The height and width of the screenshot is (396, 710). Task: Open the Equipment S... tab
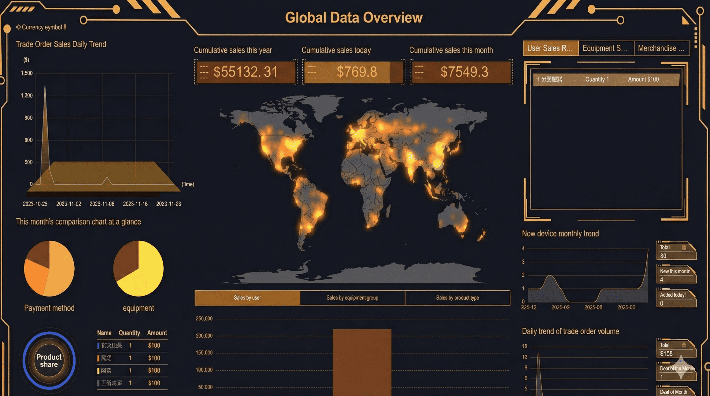coord(606,48)
